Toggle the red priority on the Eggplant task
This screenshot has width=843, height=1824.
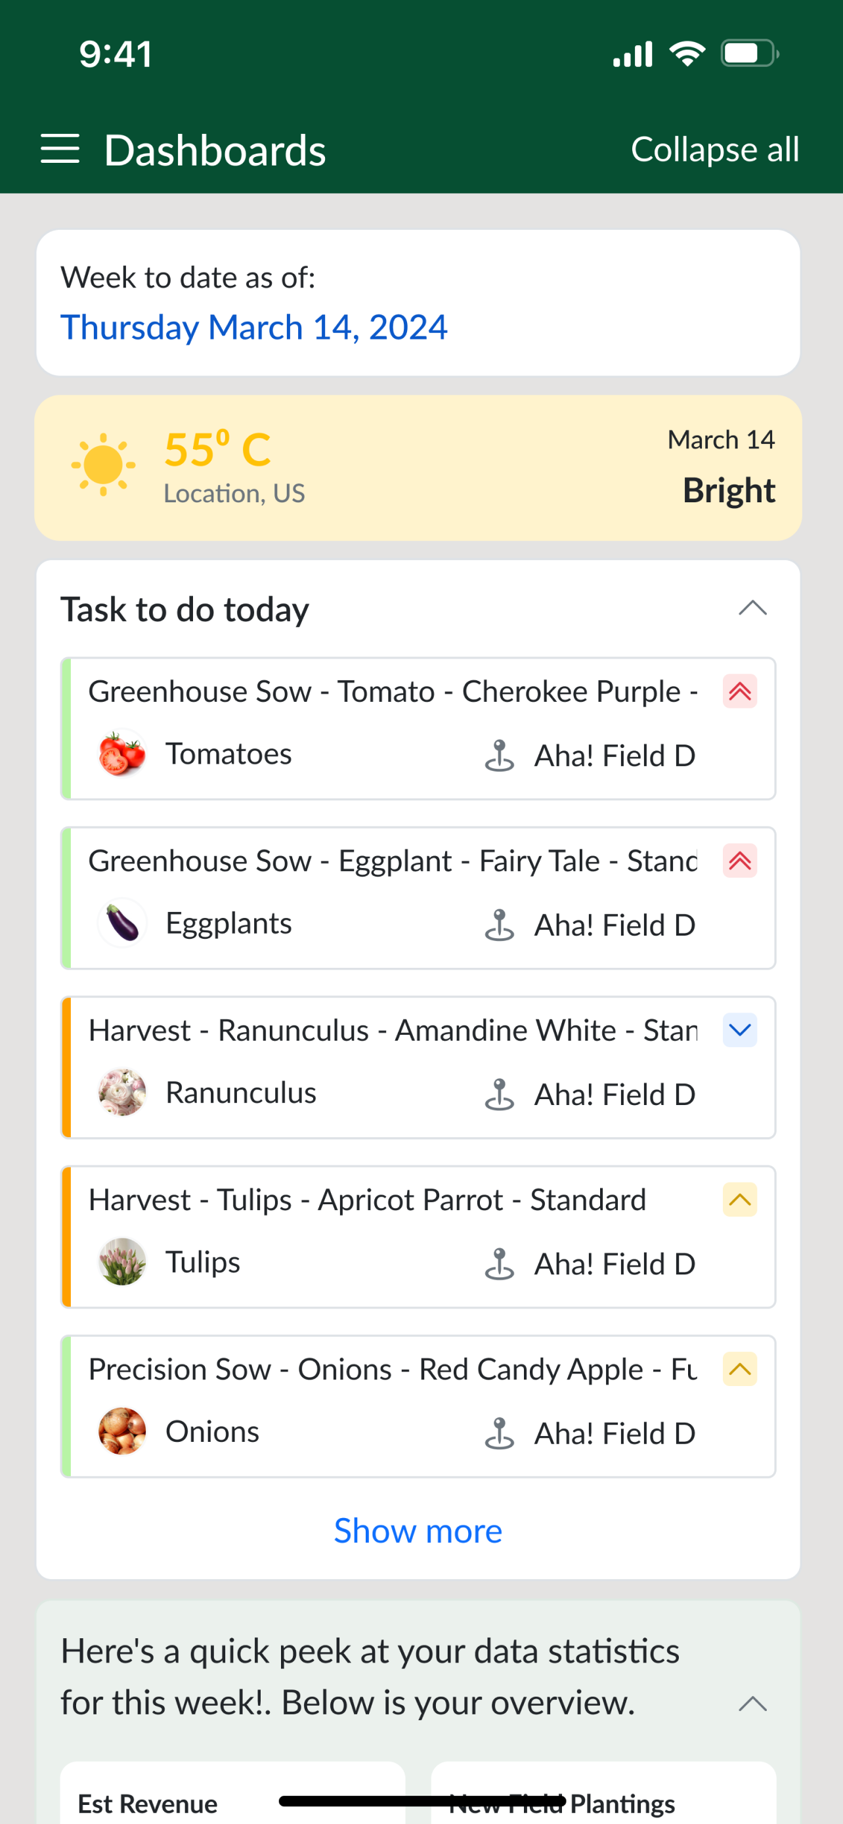(x=740, y=861)
